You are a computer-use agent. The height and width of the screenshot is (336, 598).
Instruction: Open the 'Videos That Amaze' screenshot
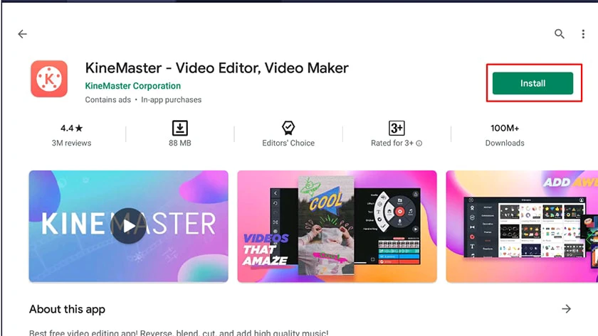337,227
